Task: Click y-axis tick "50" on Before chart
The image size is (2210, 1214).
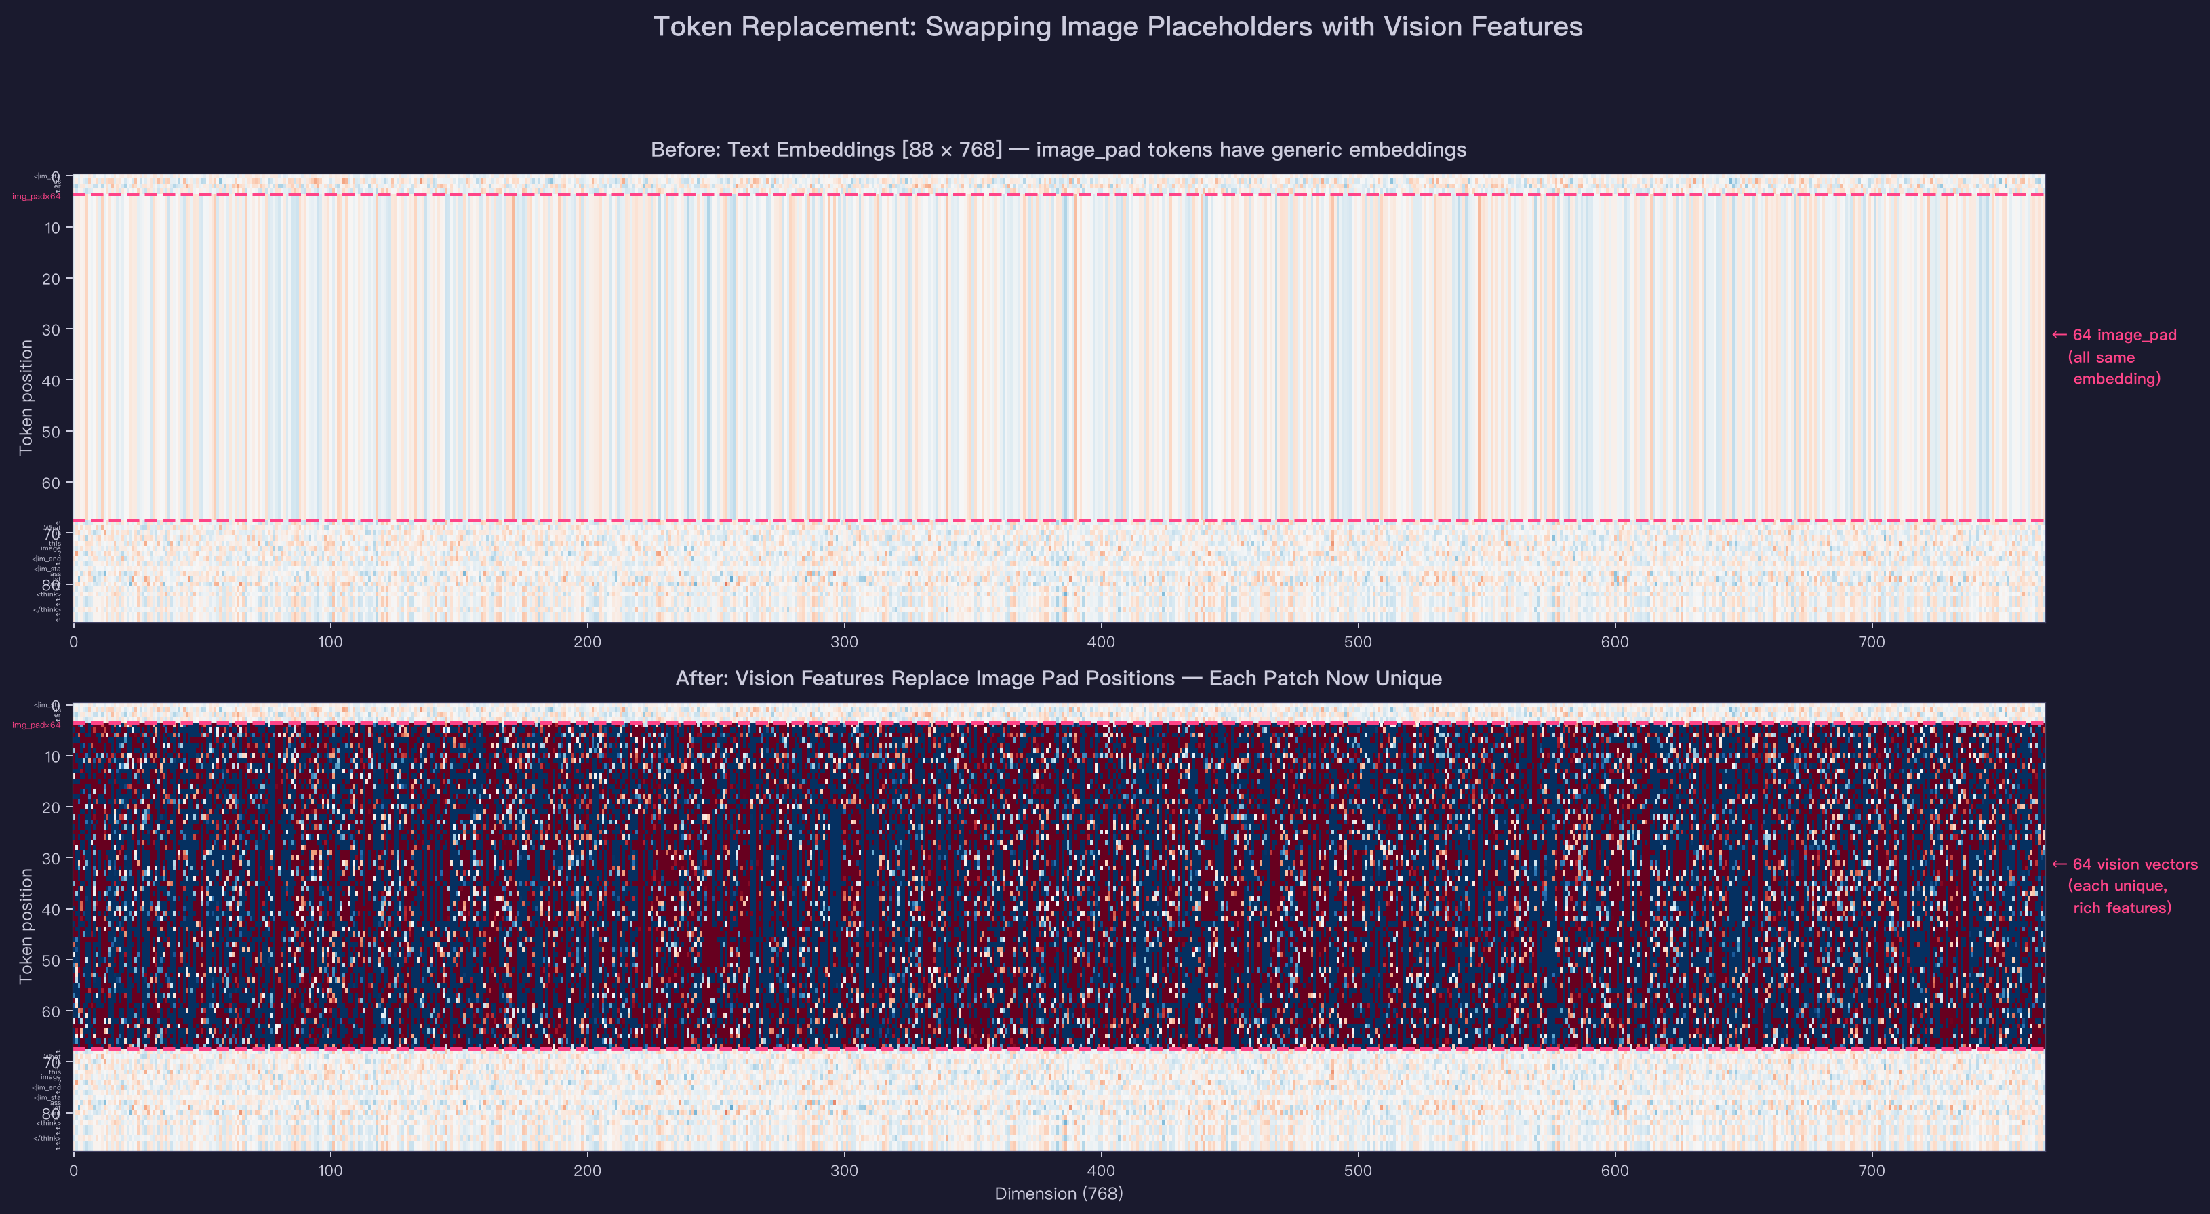Action: [51, 432]
